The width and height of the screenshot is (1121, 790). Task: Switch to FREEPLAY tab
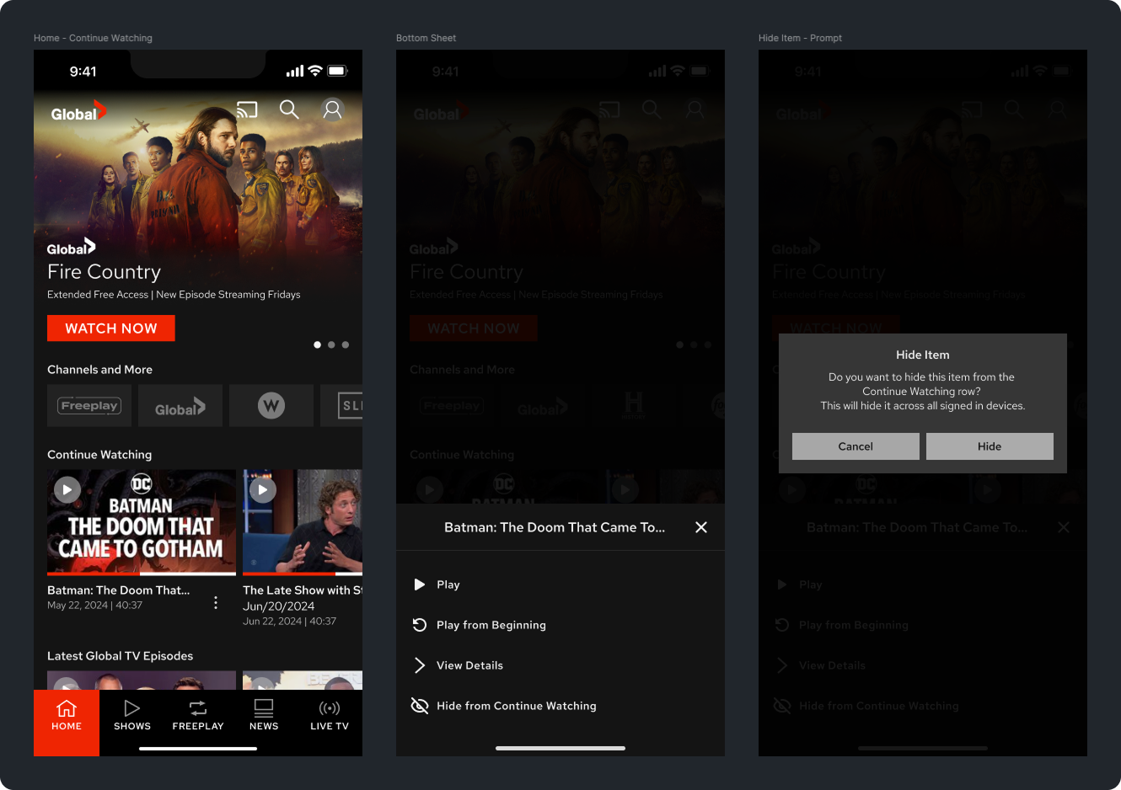[x=198, y=716]
